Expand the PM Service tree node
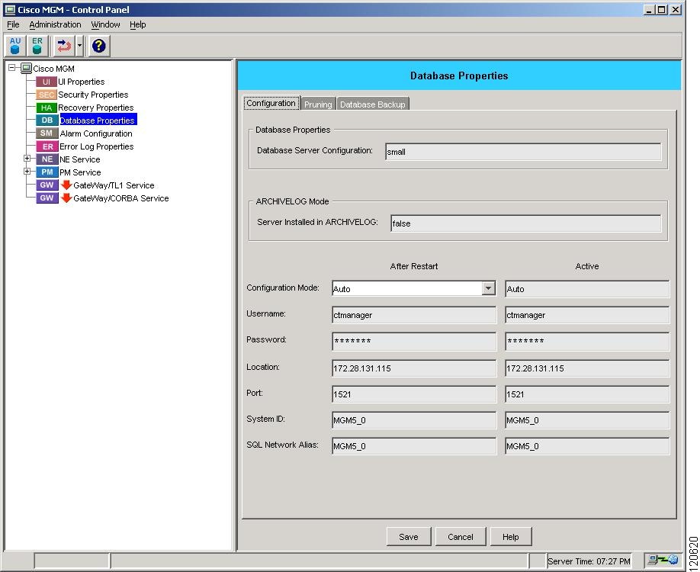 pyautogui.click(x=27, y=172)
